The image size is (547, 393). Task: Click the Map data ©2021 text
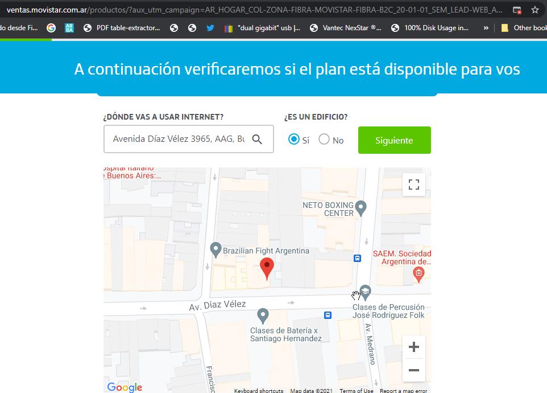coord(311,391)
